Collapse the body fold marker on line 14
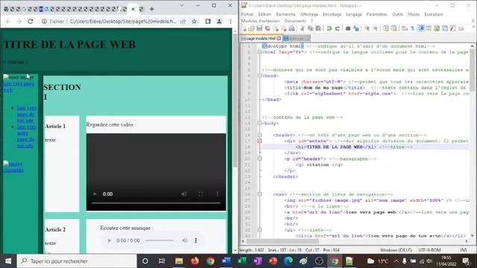477x268 pixels. [x=259, y=123]
